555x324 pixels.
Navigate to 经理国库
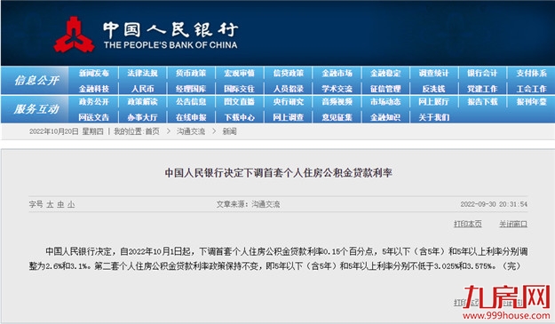(191, 89)
